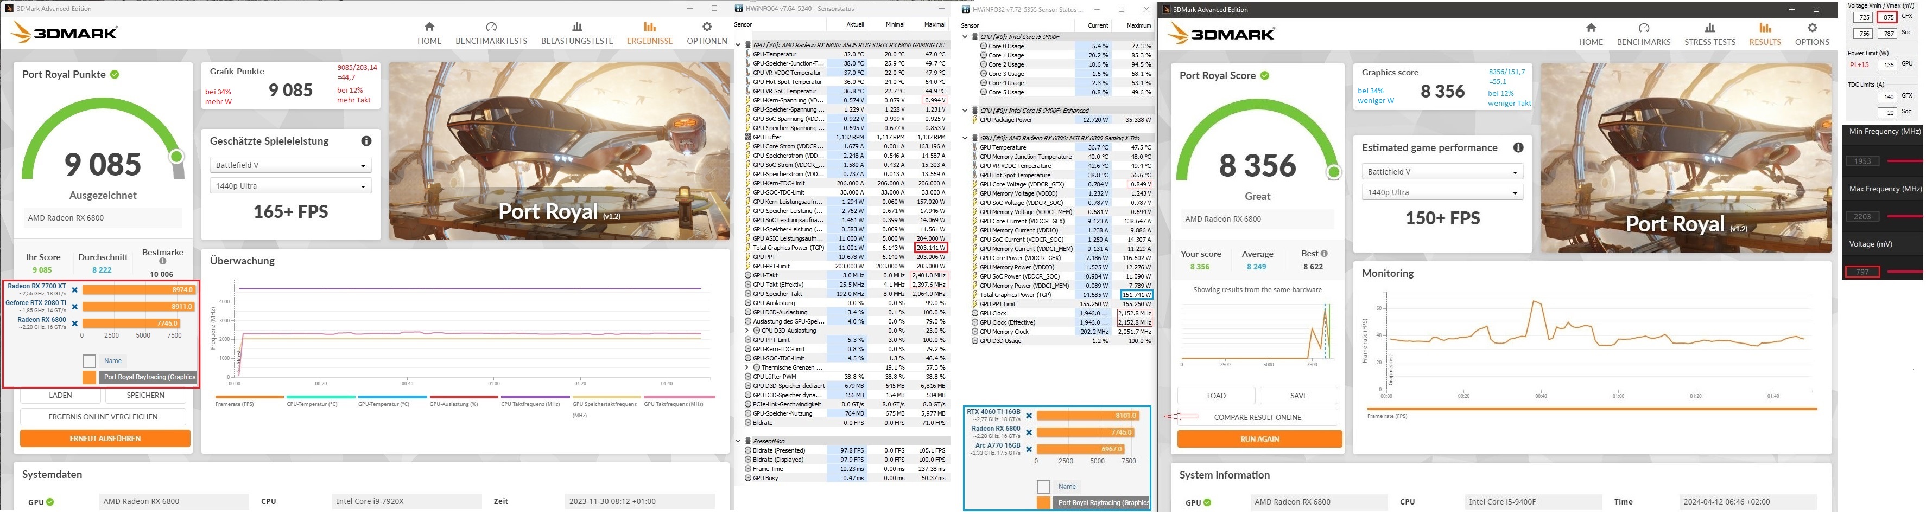Viewport: 1926px width, 517px height.
Task: Click the orange RUN AGAIN button
Action: 1259,440
